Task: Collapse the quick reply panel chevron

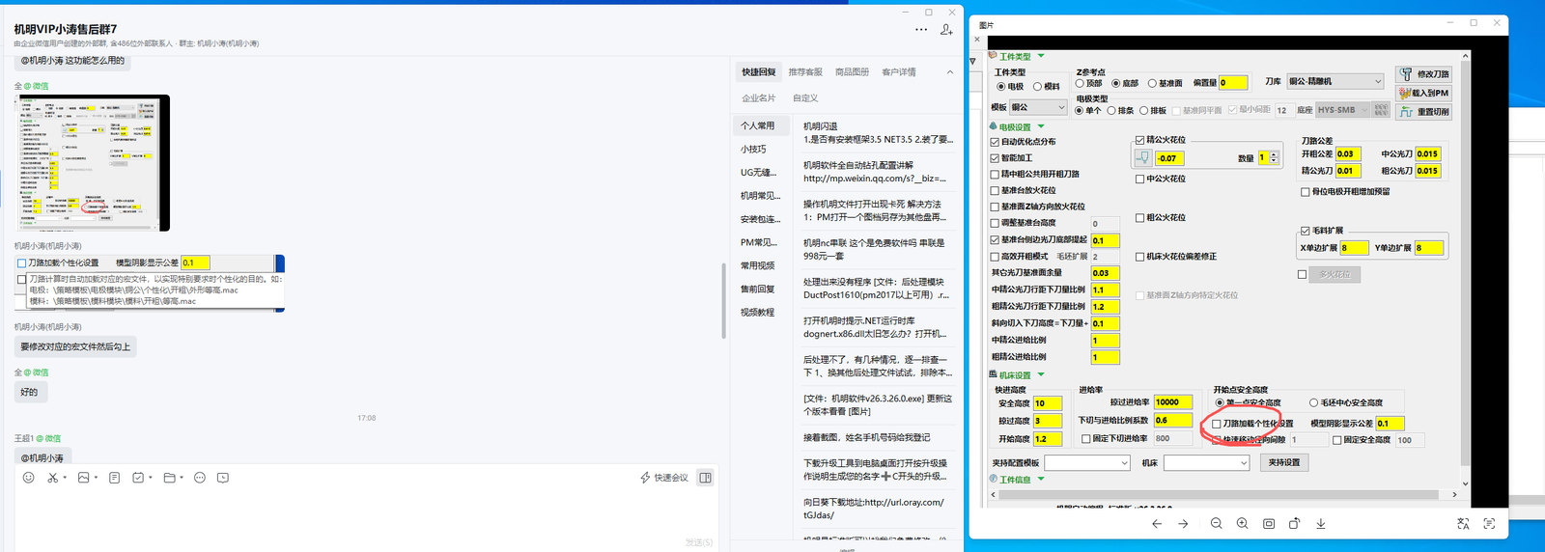Action: [x=950, y=72]
